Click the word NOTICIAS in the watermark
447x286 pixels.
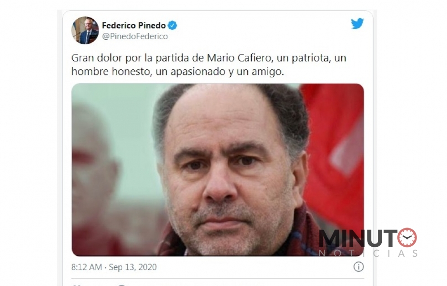(368, 253)
